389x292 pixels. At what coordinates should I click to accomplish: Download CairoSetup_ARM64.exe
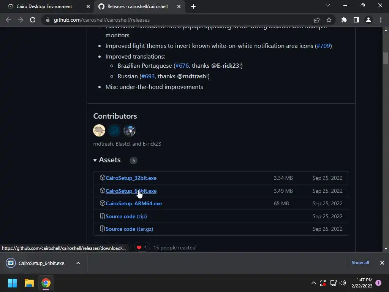point(134,204)
